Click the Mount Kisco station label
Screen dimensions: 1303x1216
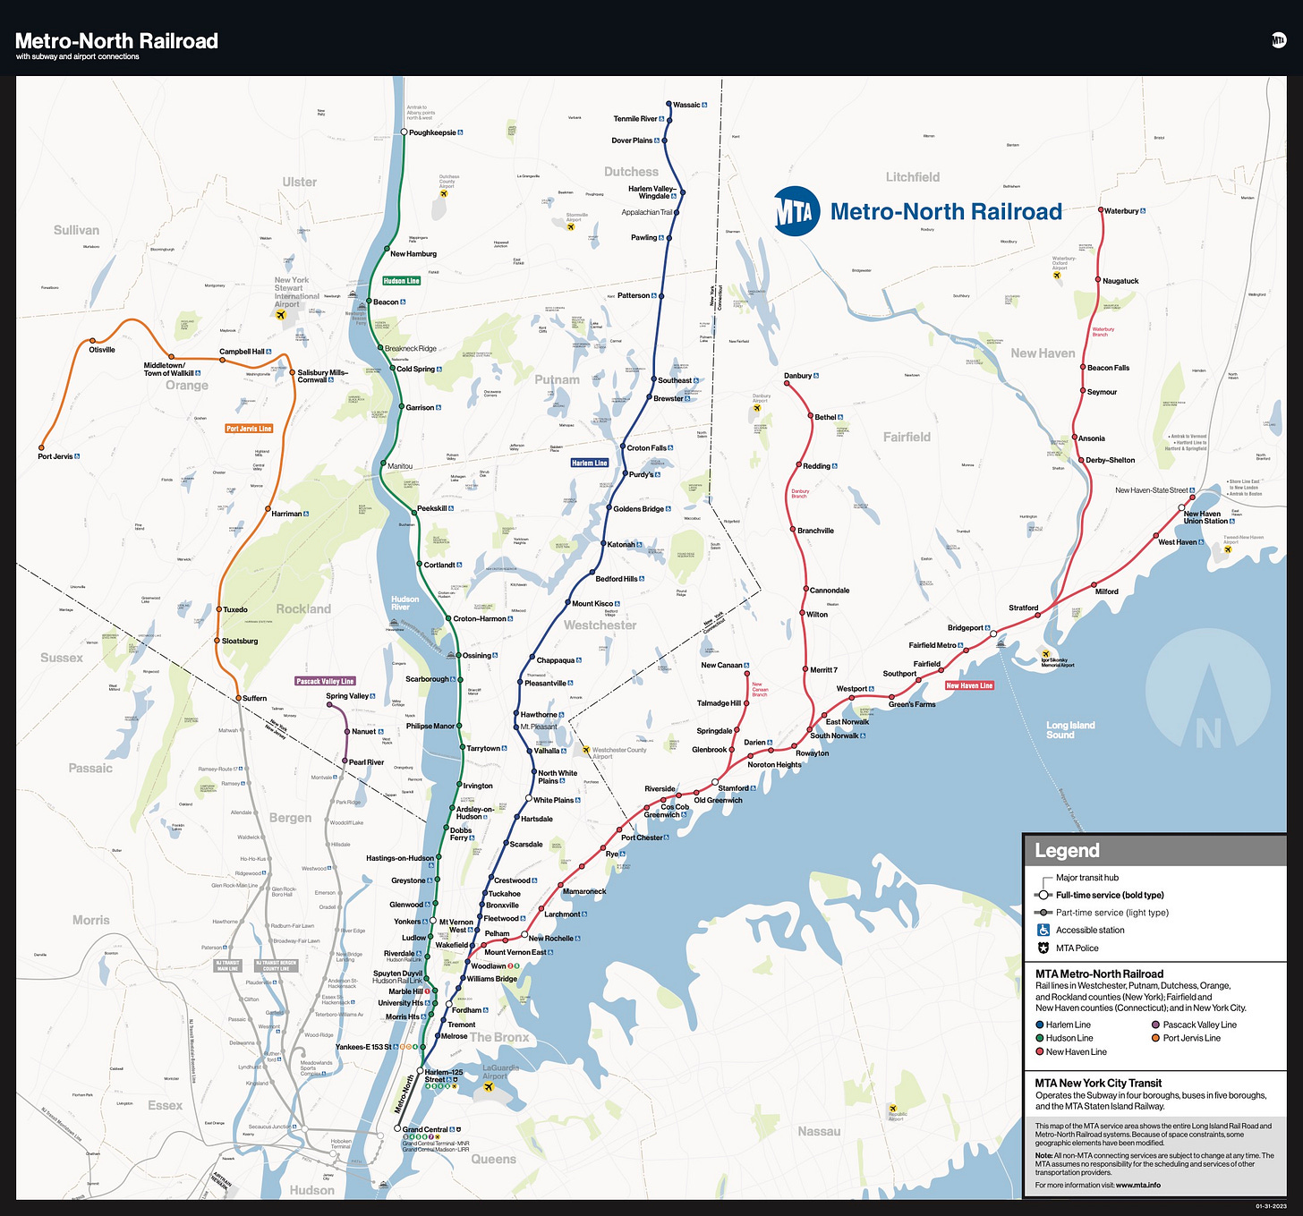click(592, 603)
